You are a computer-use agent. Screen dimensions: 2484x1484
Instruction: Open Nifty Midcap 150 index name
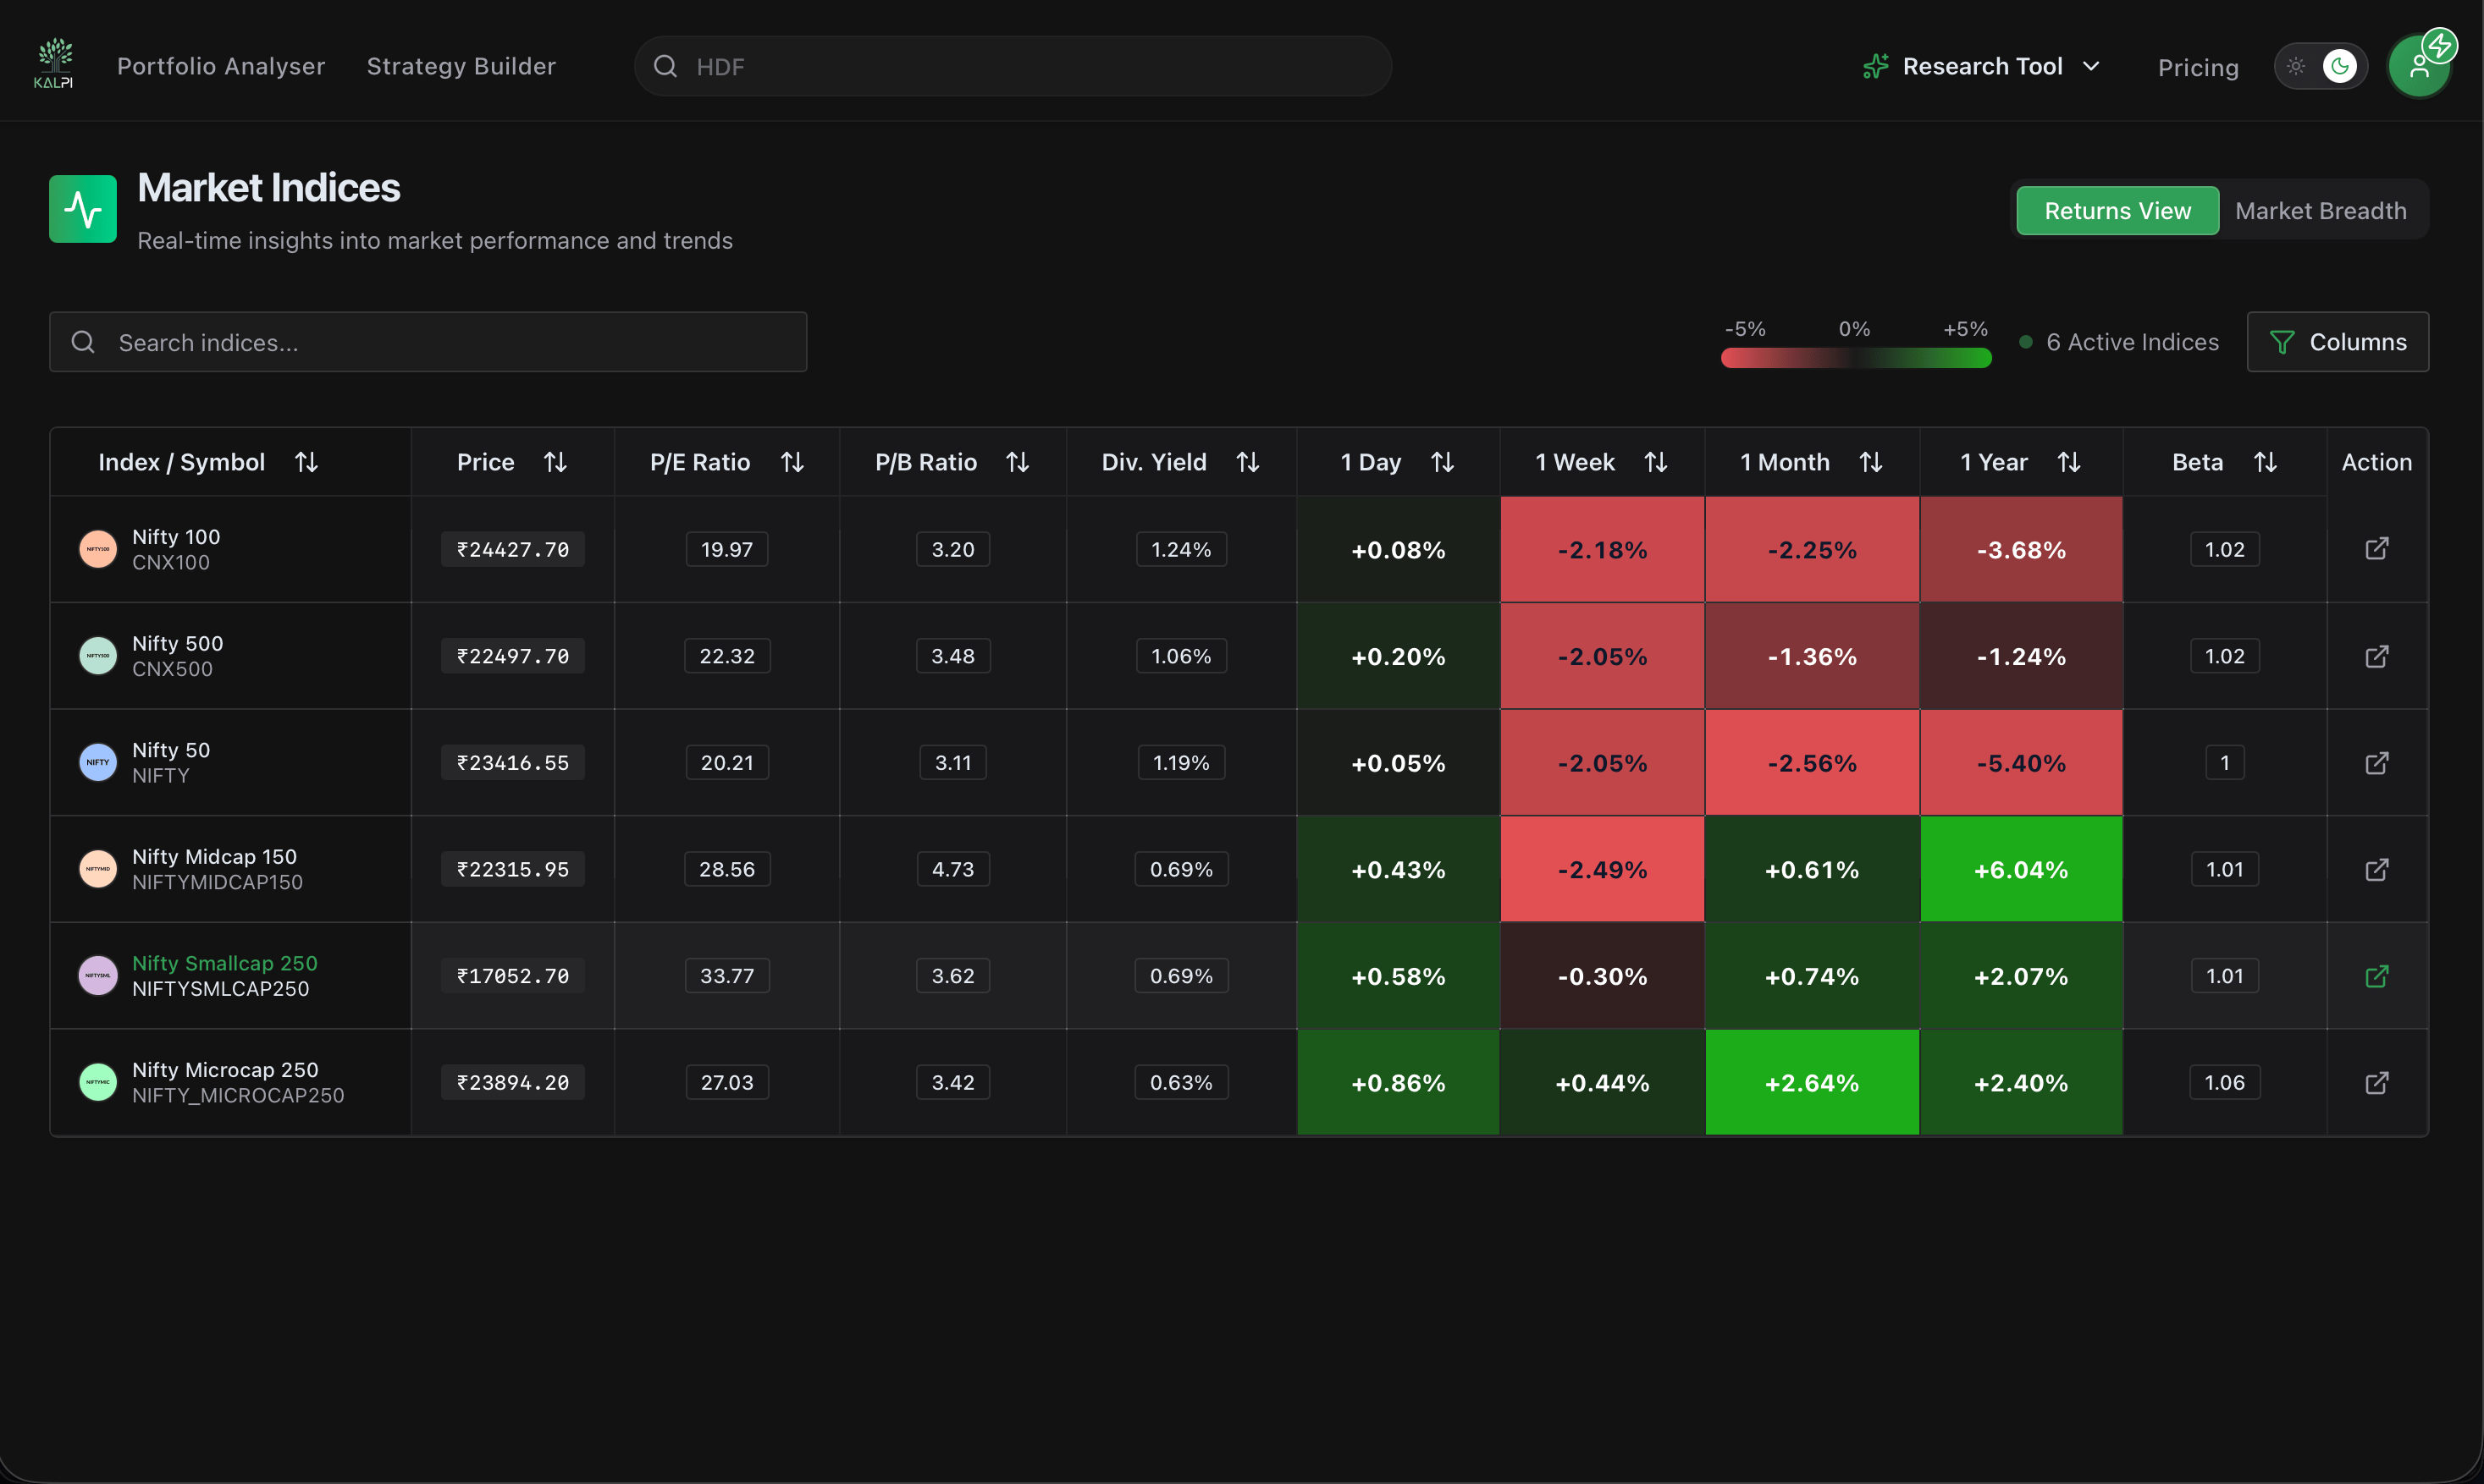[x=214, y=857]
